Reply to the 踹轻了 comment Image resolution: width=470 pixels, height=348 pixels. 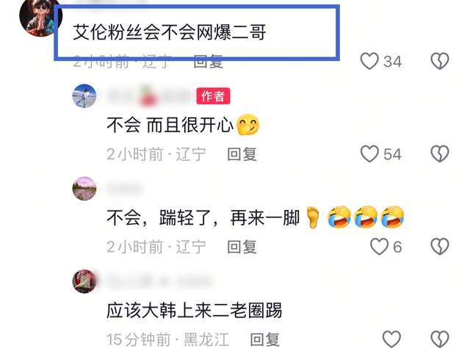(x=242, y=247)
